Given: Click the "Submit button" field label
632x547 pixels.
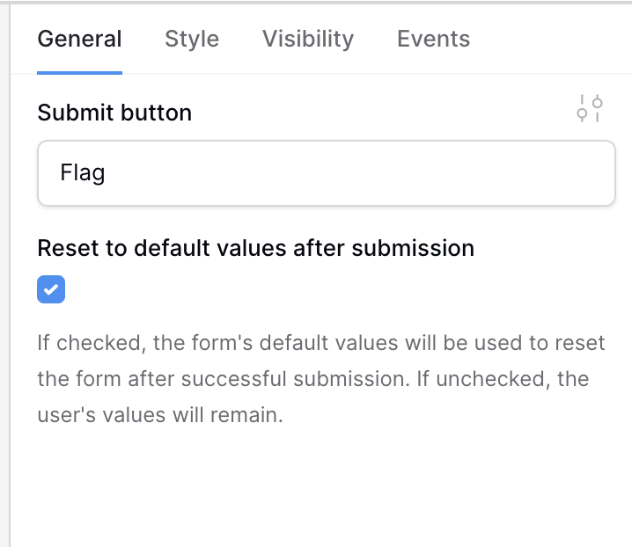Looking at the screenshot, I should point(114,113).
